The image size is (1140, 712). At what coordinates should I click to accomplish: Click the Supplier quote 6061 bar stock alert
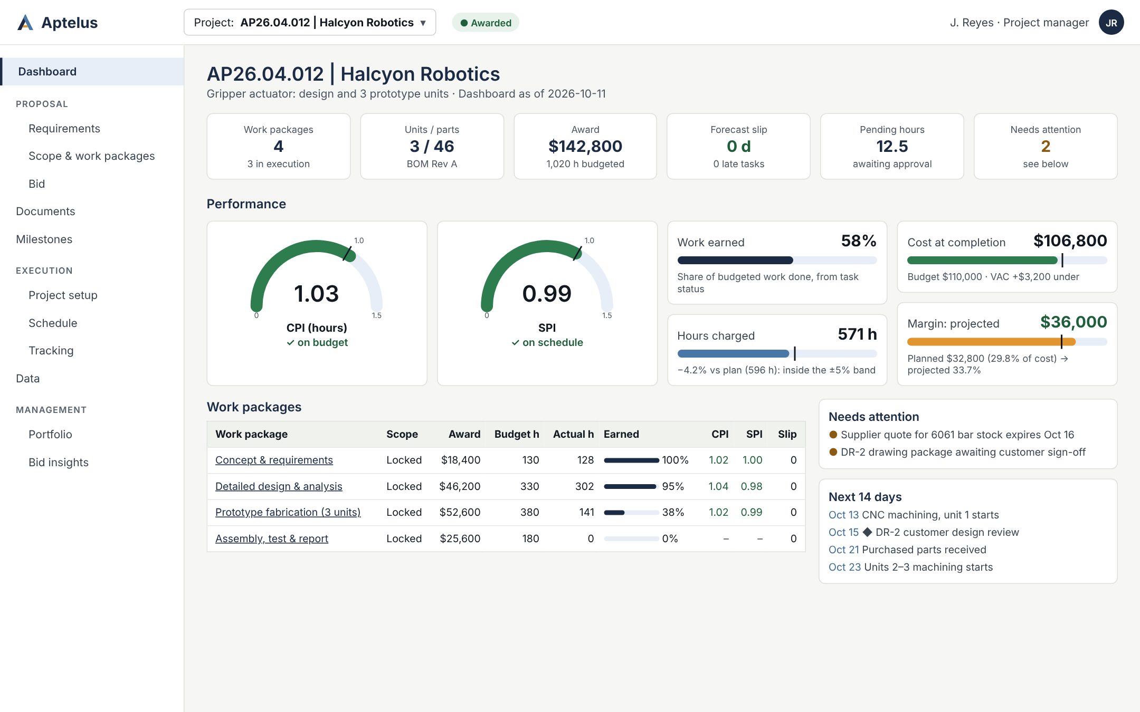952,435
